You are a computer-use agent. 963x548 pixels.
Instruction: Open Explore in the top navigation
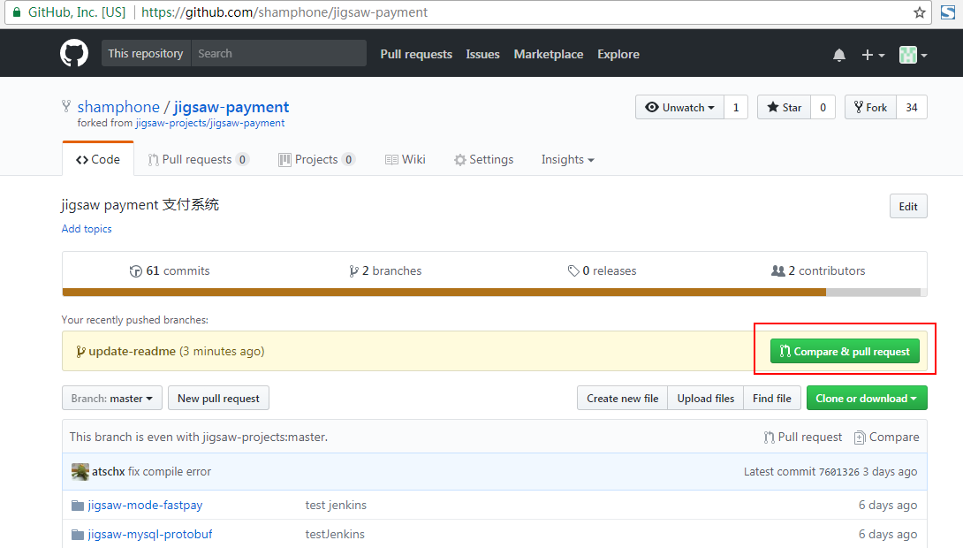click(x=618, y=54)
